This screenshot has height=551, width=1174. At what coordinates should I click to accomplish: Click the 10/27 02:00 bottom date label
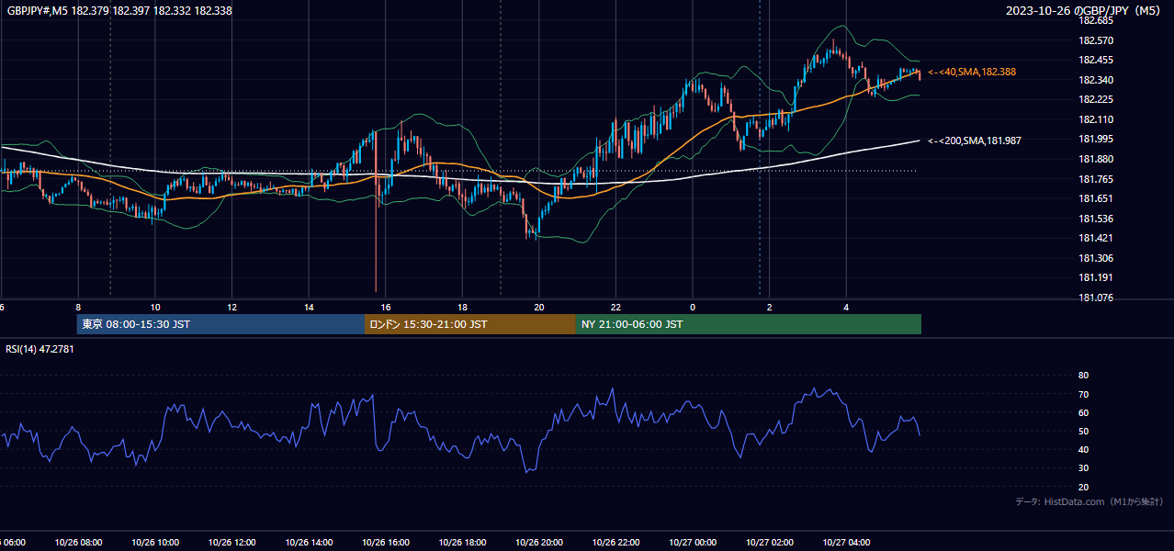[770, 543]
